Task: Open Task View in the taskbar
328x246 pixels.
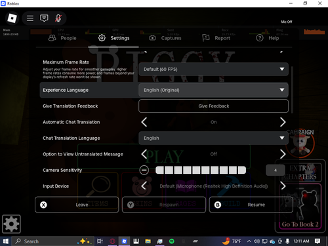Action: [x=100, y=241]
